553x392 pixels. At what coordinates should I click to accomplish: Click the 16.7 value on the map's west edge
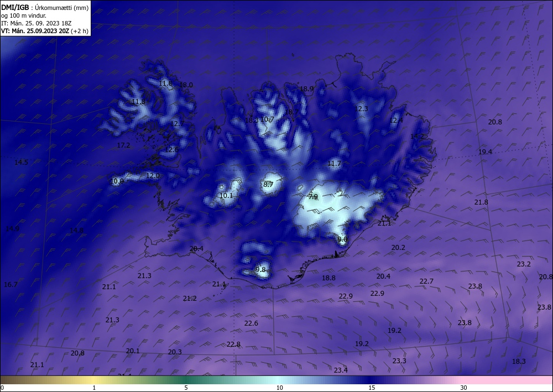click(11, 285)
